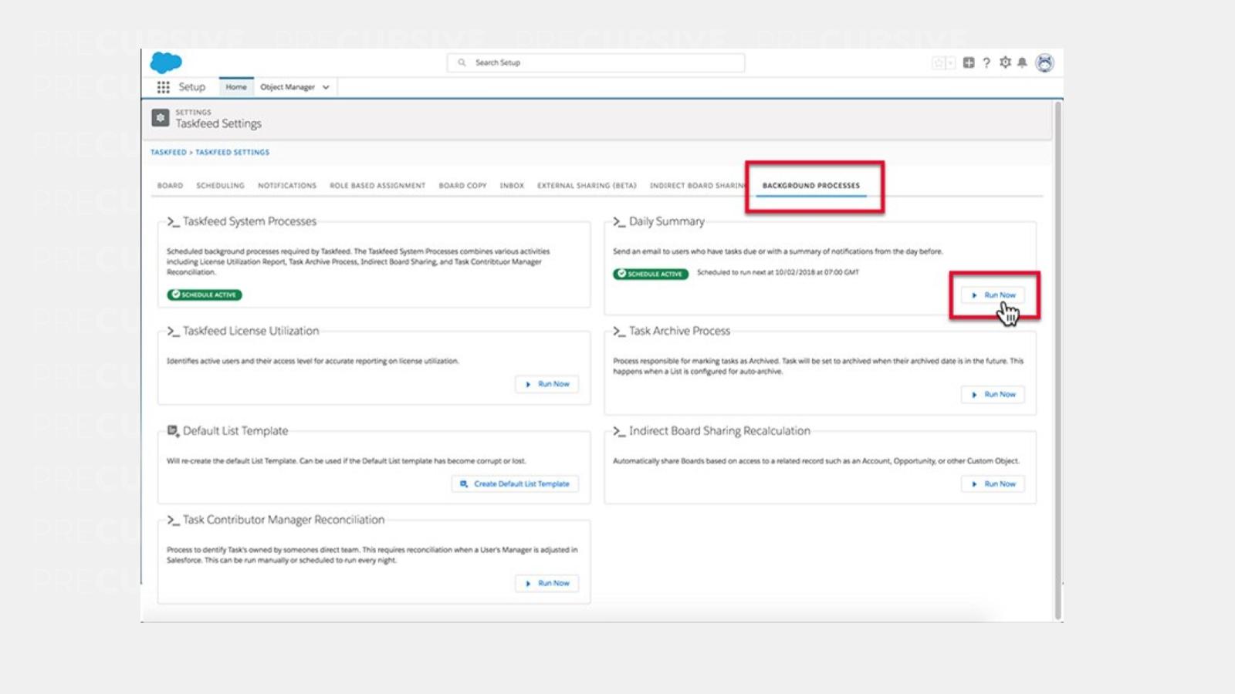The image size is (1235, 694).
Task: Click the Taskfeed Settings gear icon
Action: (161, 118)
